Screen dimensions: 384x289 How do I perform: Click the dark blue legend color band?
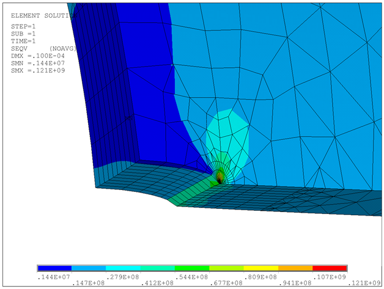pyautogui.click(x=54, y=268)
